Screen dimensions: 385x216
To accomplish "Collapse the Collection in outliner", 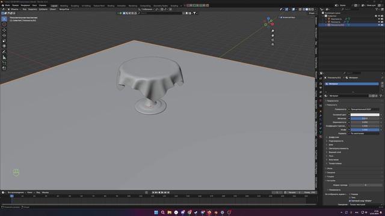I will tap(324, 16).
